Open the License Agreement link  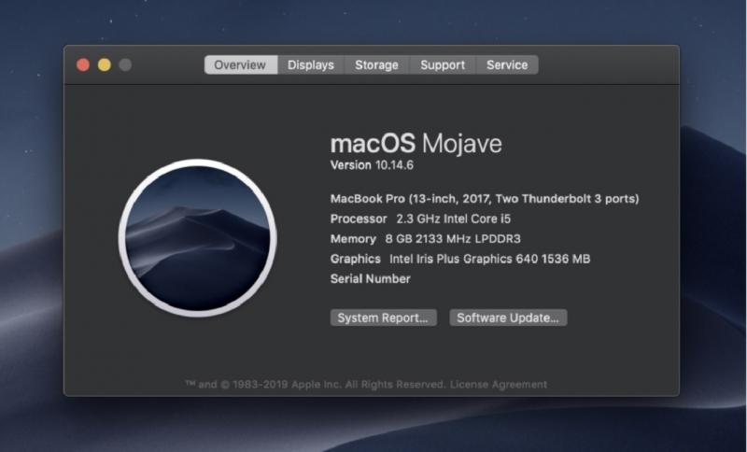pos(499,385)
